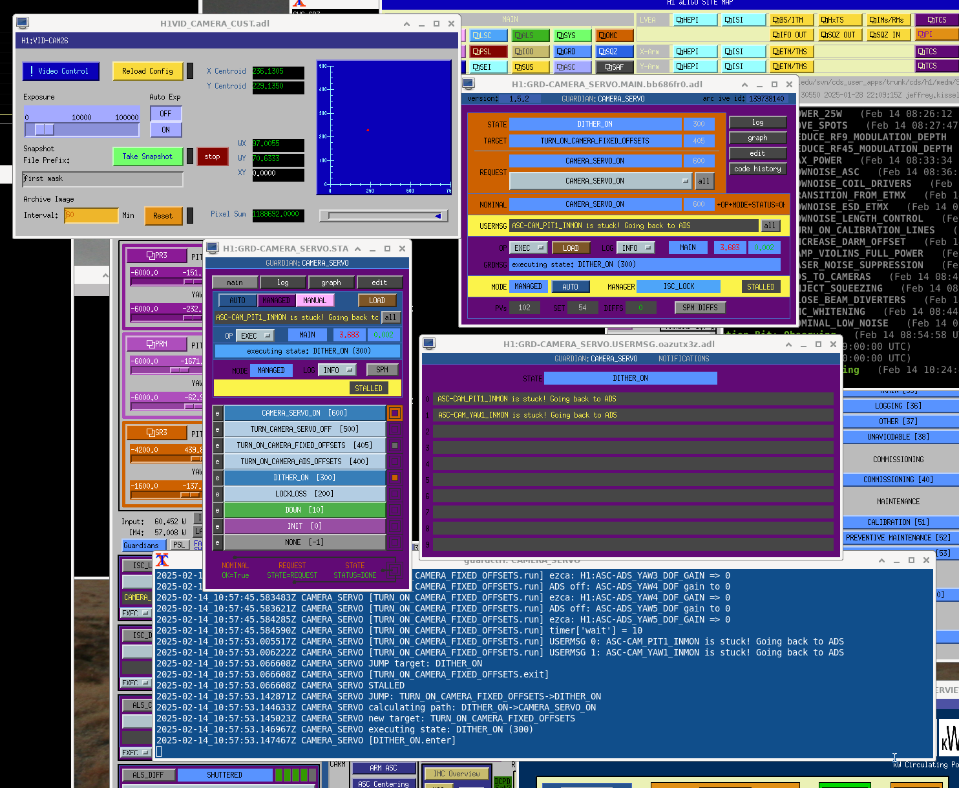Shade the H1VID_CAMERA_CUST window with its up-arrow icon

coord(406,24)
